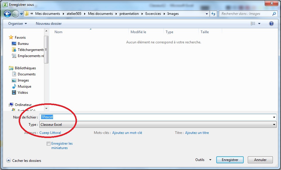281x170 pixels.
Task: Open the Organiser menu
Action: click(17, 24)
